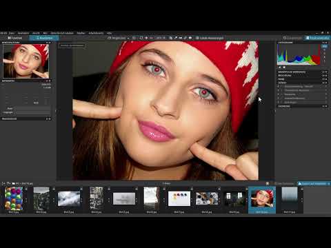This screenshot has height=248, width=331.
Task: Select the repair brush tool icon
Action: tap(185, 38)
